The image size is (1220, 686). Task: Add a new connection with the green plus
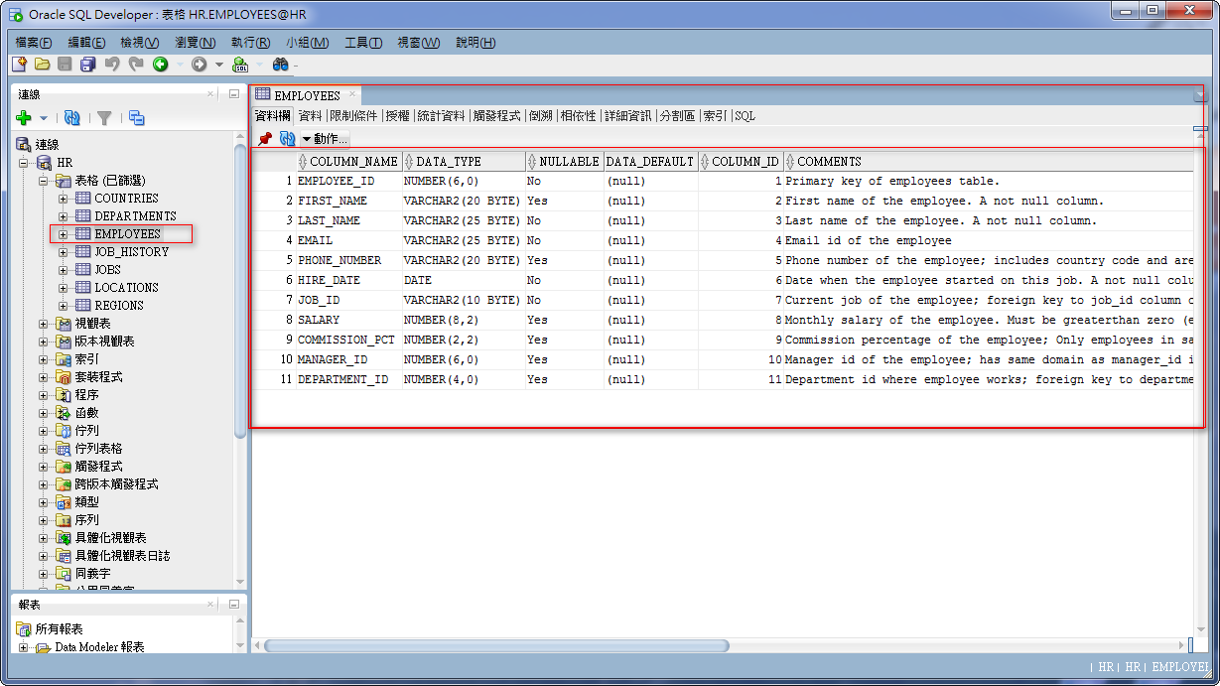coord(25,118)
